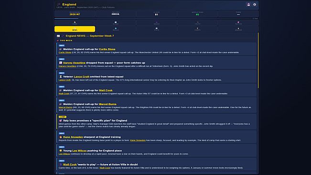This screenshot has width=311, height=175.
Task: Open Marcel Burns player link in headline
Action: point(107,104)
